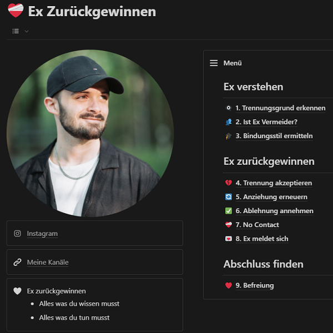Click the mended heart page icon
This screenshot has height=333, width=333.
[16, 11]
